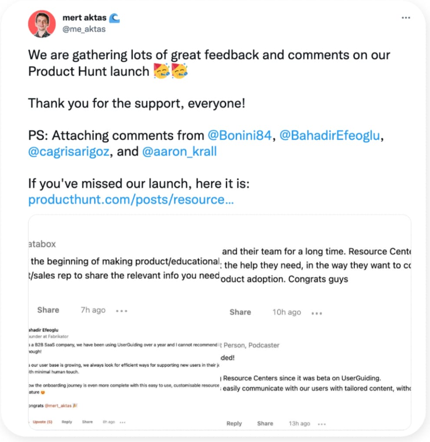This screenshot has height=442, width=430.
Task: Click the @mert_aktas mention in Bahadir's comment
Action: click(x=58, y=405)
